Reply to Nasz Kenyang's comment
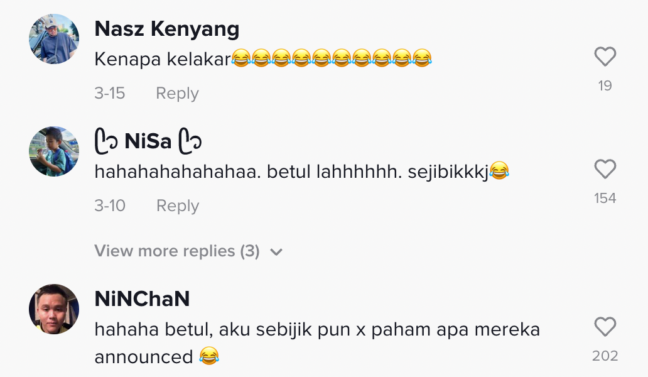Screen dimensions: 648x377 tap(177, 93)
